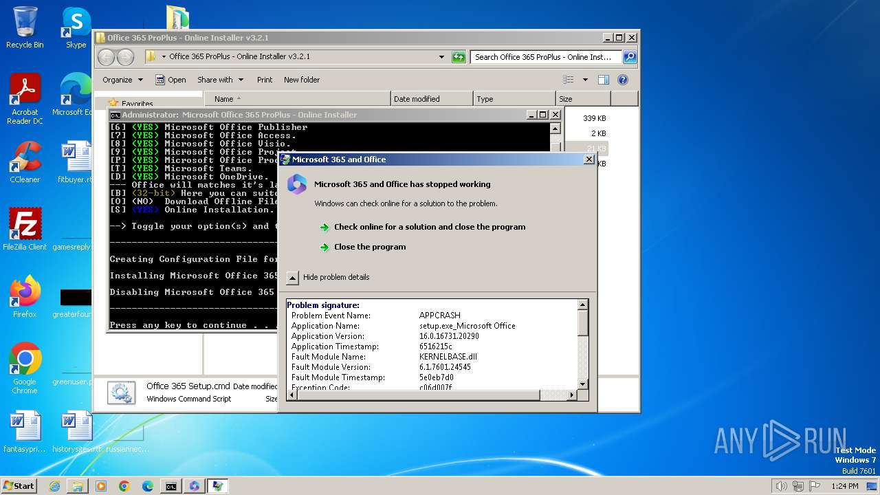This screenshot has height=495, width=880.
Task: Click the command prompt title bar icon
Action: tap(115, 115)
